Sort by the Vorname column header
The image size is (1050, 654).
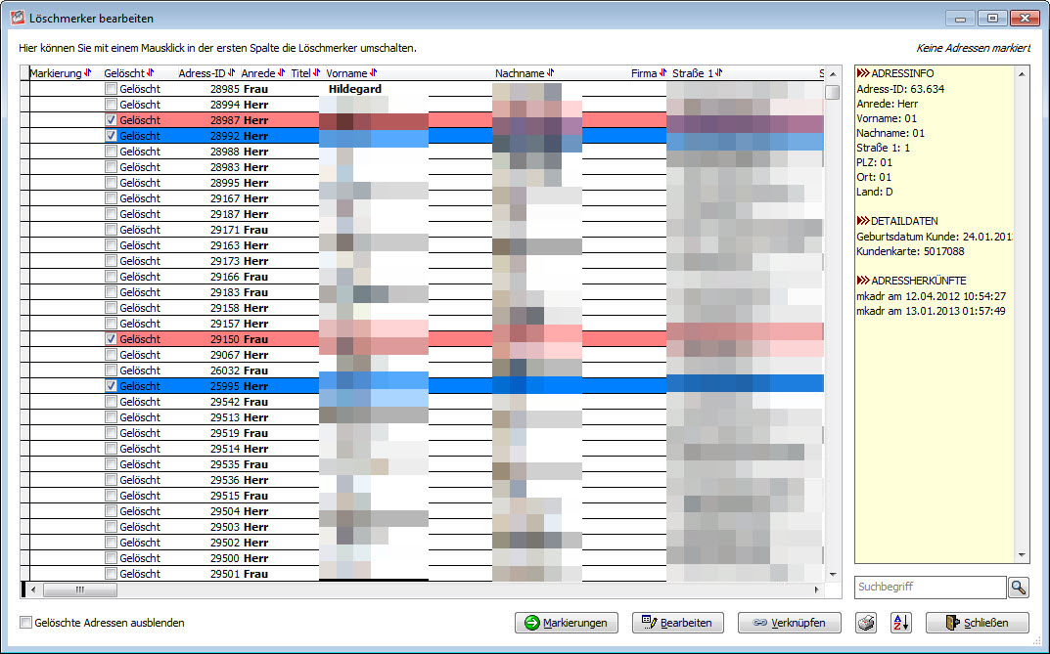(347, 71)
